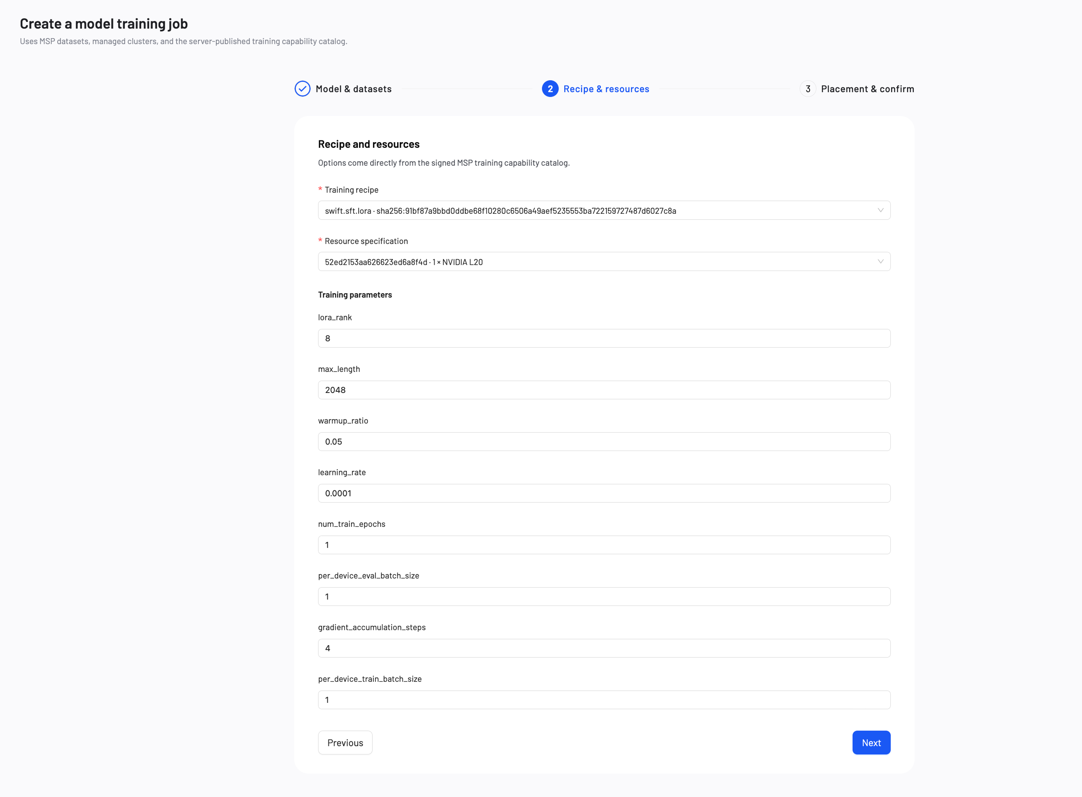Focus the per_device_eval_batch_size input
The width and height of the screenshot is (1082, 797).
click(x=604, y=596)
